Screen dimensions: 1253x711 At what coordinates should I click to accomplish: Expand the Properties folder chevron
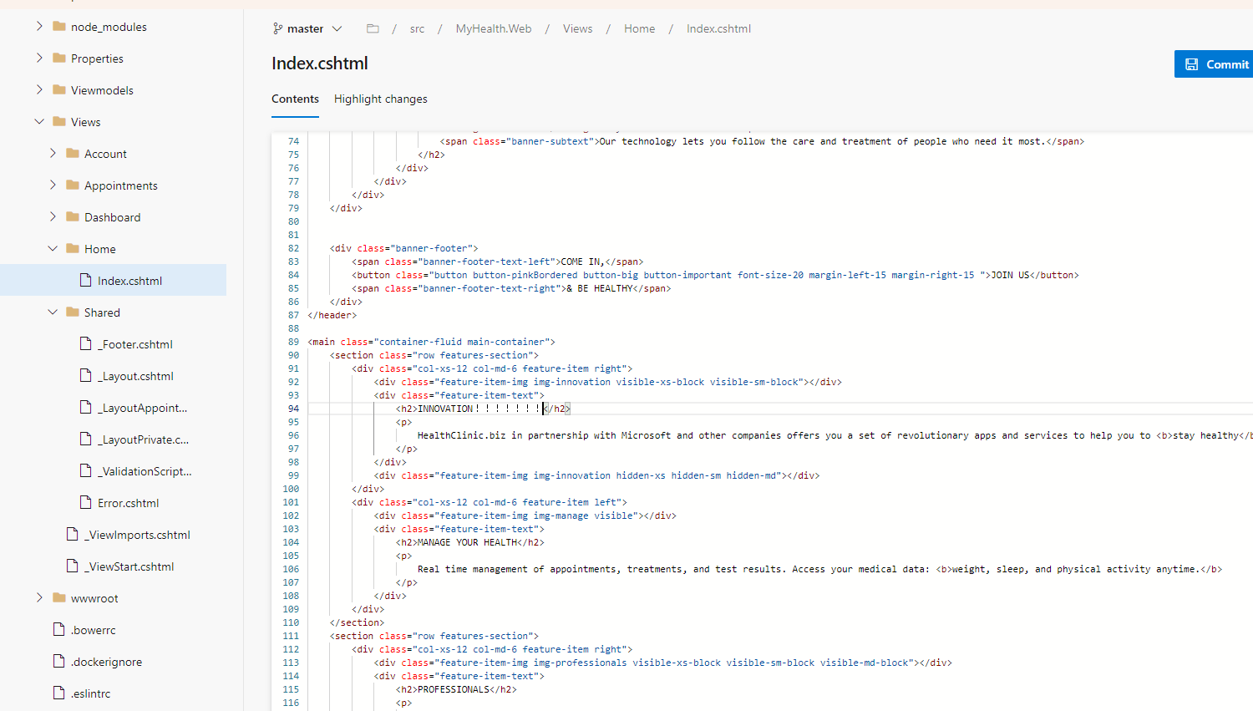coord(39,58)
